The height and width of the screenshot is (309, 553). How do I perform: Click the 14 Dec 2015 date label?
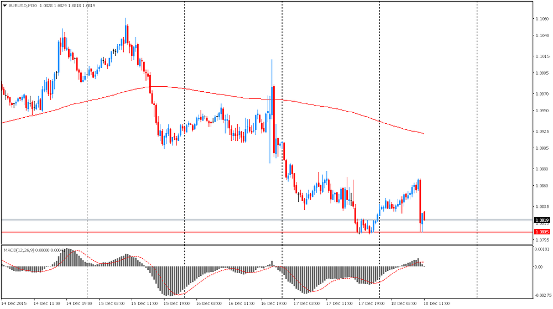pos(14,303)
